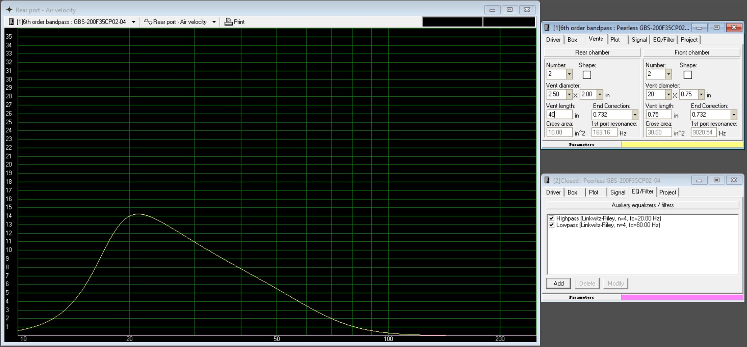
Task: Toggle the rear chamber vent Shape box
Action: pyautogui.click(x=587, y=75)
